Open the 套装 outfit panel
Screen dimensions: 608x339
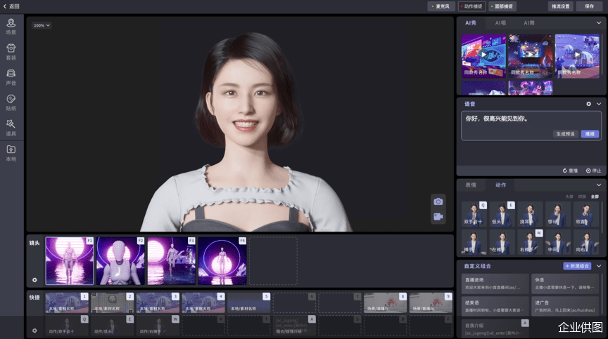(11, 52)
